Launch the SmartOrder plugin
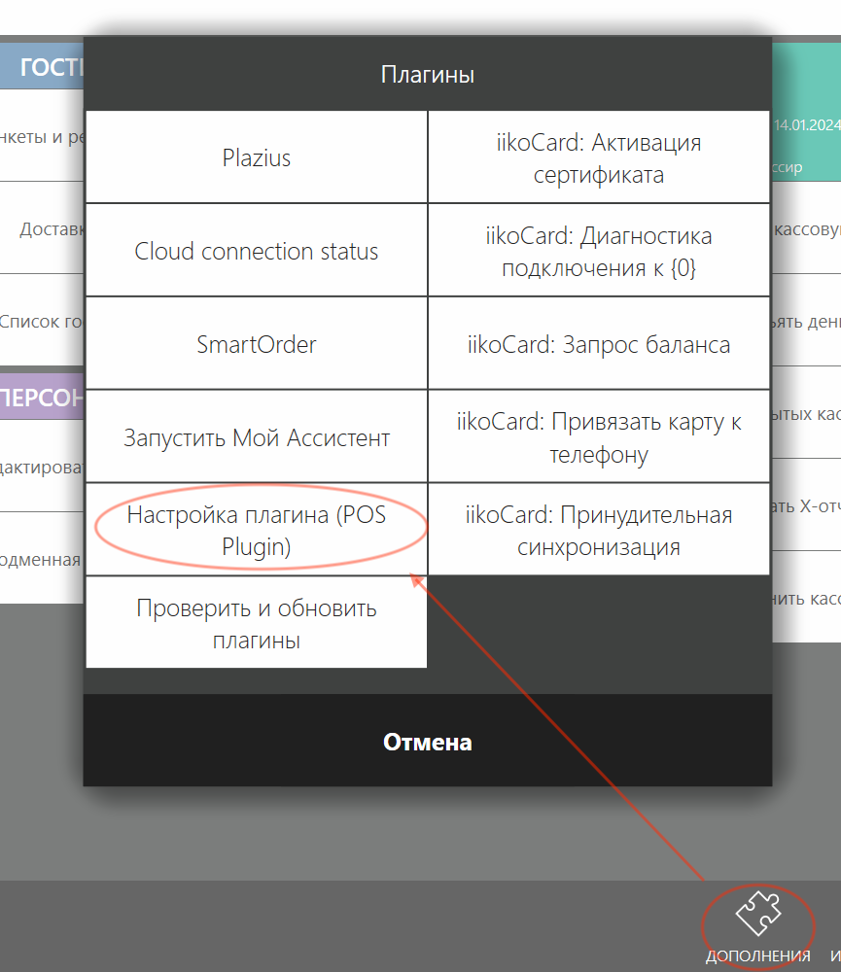Viewport: 841px width, 972px height. (x=256, y=343)
